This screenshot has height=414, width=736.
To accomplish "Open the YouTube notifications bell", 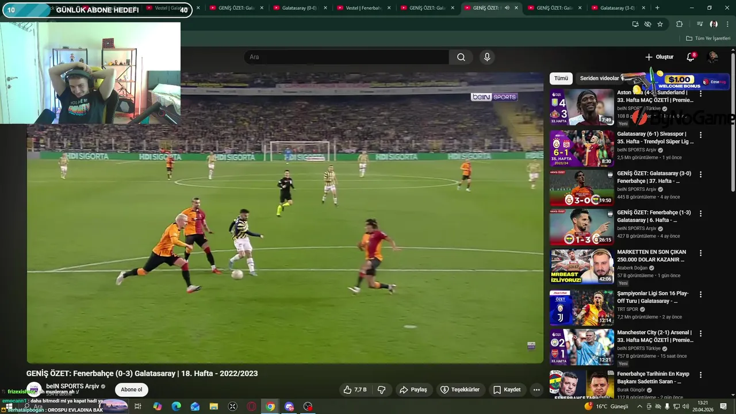I will pos(691,57).
